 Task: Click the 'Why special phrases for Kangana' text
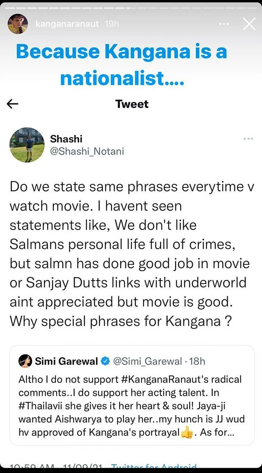pos(121,321)
